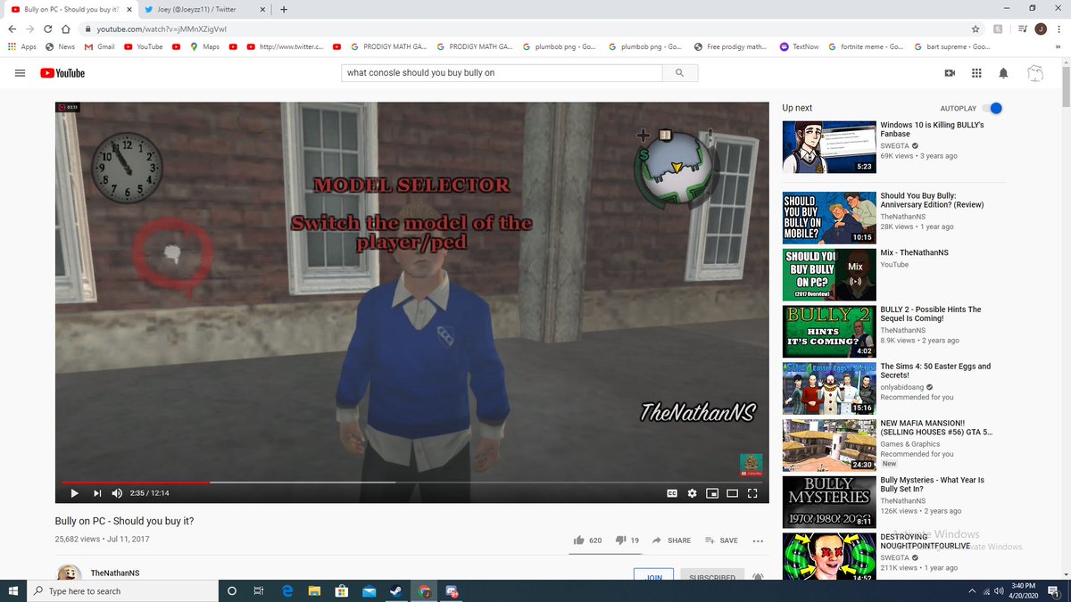Run the search with the magnifier button
The height and width of the screenshot is (602, 1071).
680,73
